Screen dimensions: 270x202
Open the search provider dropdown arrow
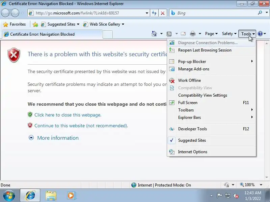coord(267,12)
